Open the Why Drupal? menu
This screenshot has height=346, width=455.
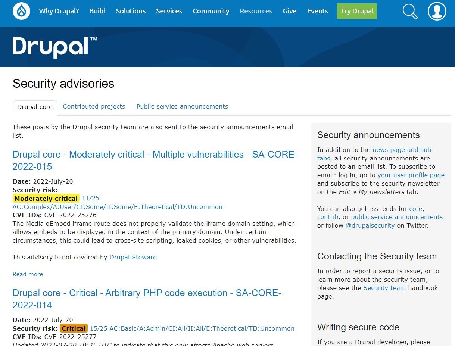tap(59, 11)
